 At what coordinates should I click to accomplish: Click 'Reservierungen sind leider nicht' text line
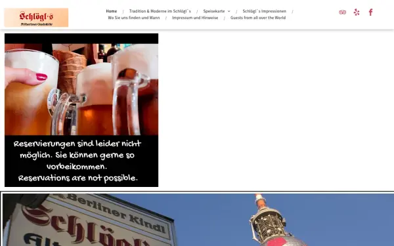pyautogui.click(x=77, y=144)
